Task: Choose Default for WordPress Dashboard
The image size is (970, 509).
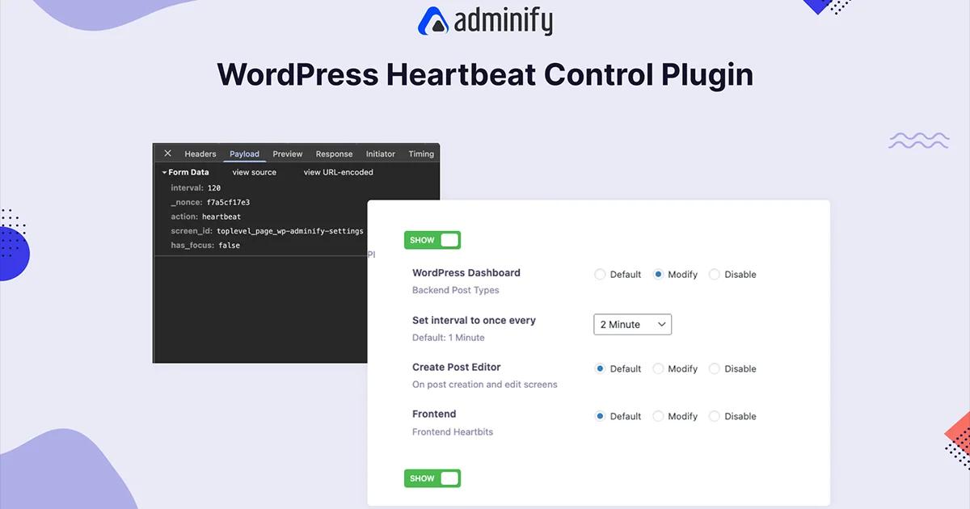Action: pos(600,275)
